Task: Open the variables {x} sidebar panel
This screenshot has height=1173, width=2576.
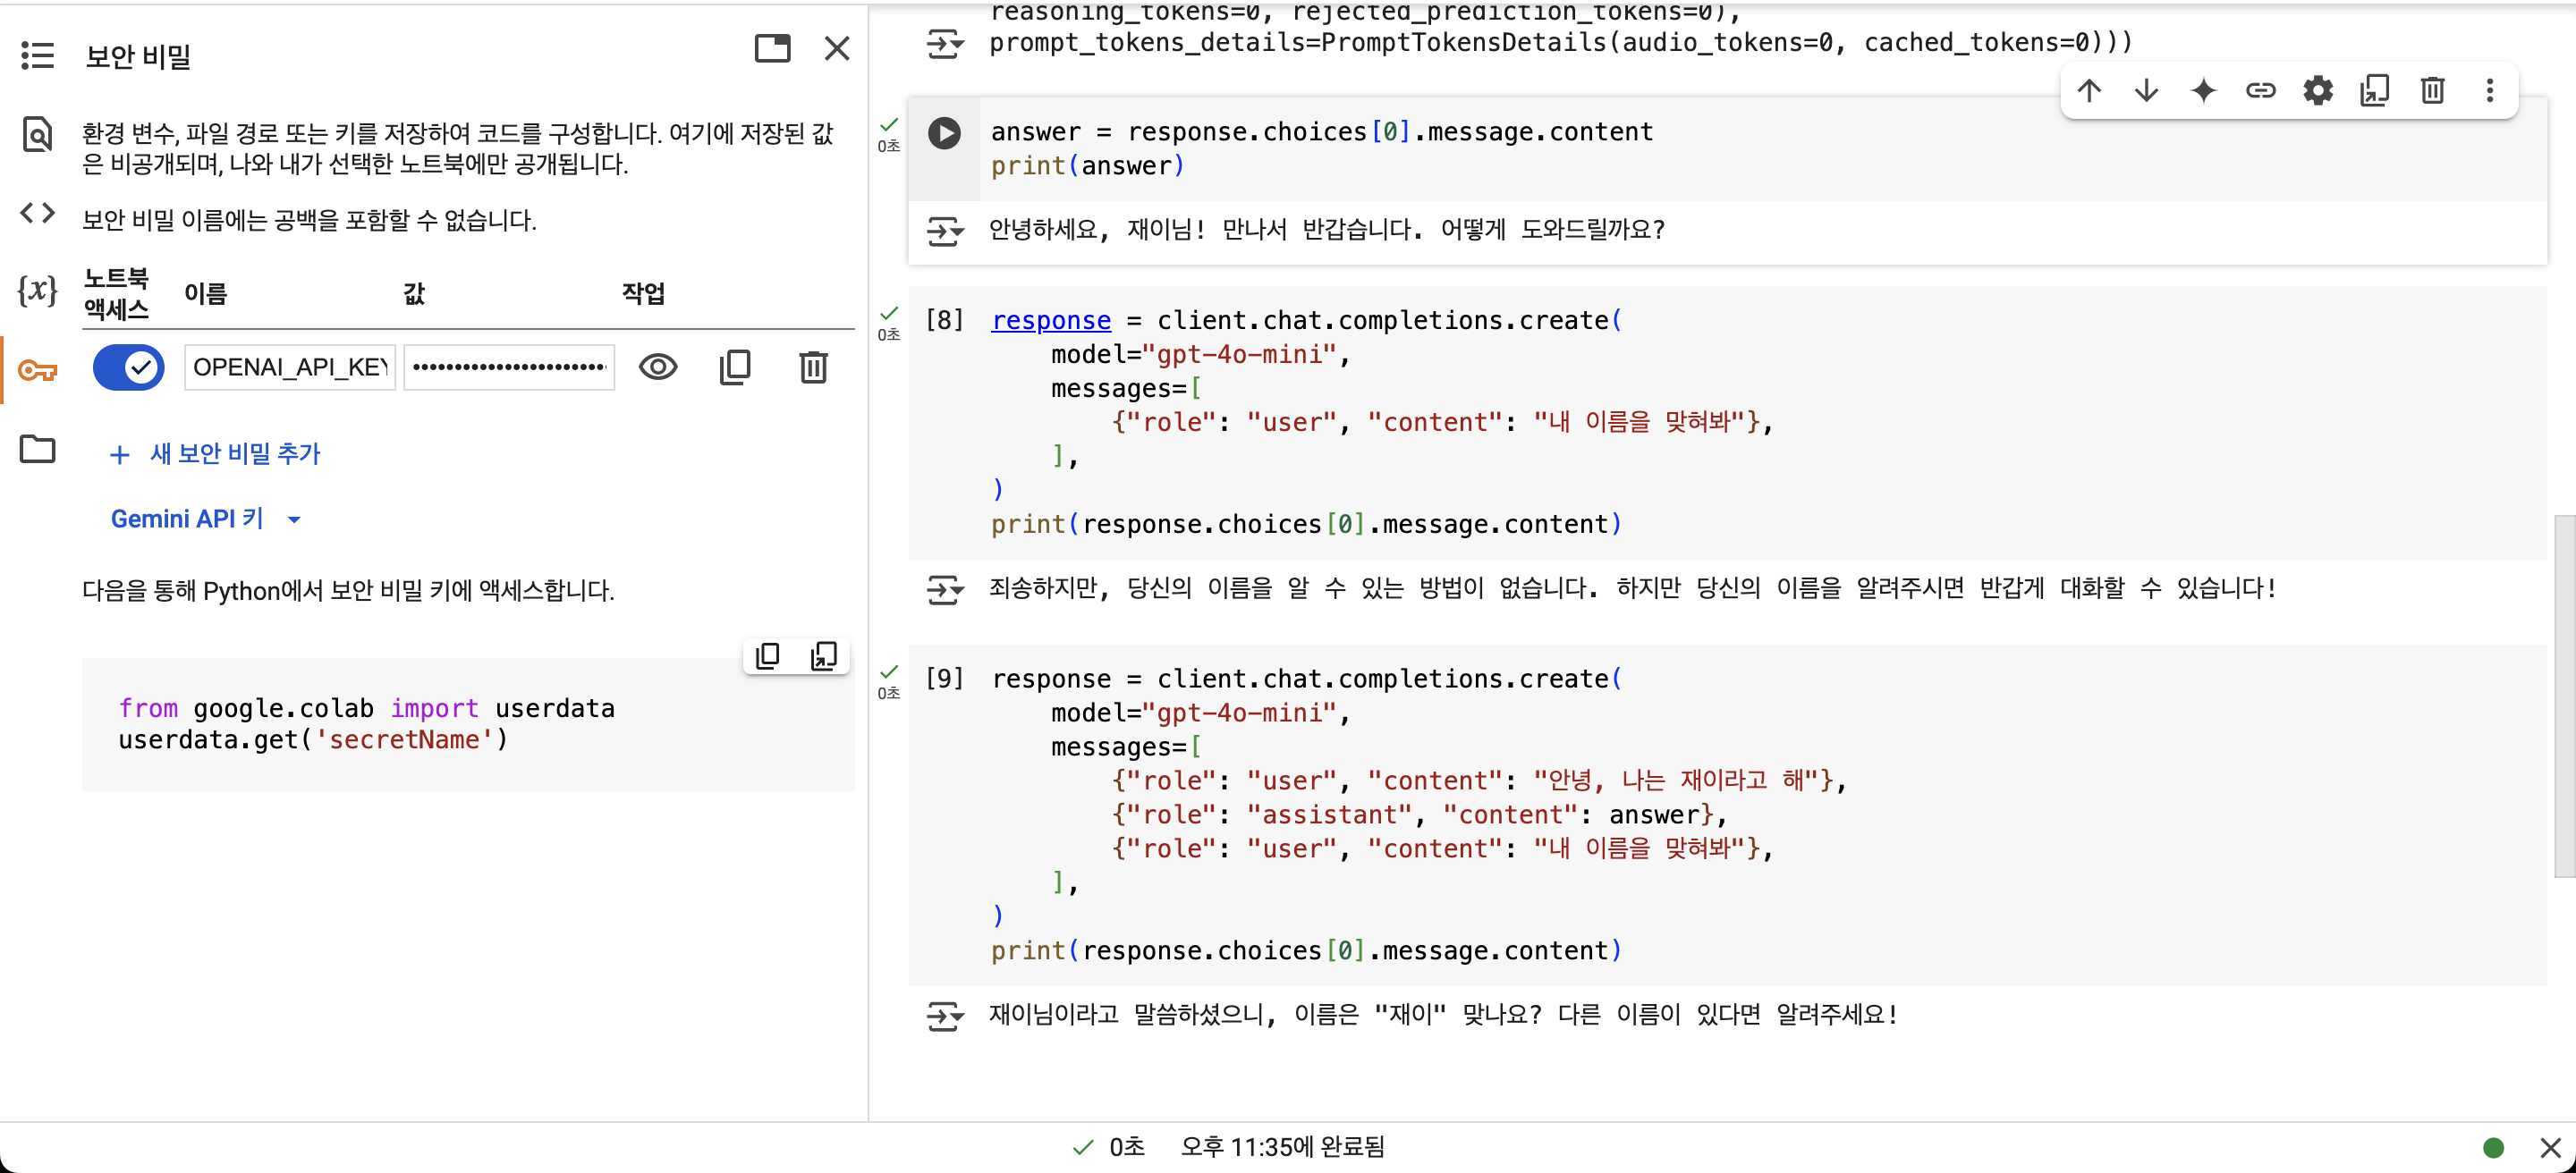Action: pos(37,291)
